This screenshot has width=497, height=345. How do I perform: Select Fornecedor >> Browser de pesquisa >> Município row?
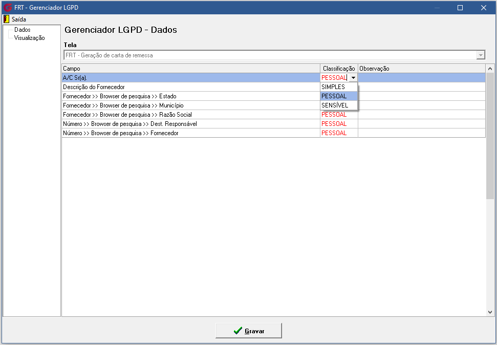191,105
